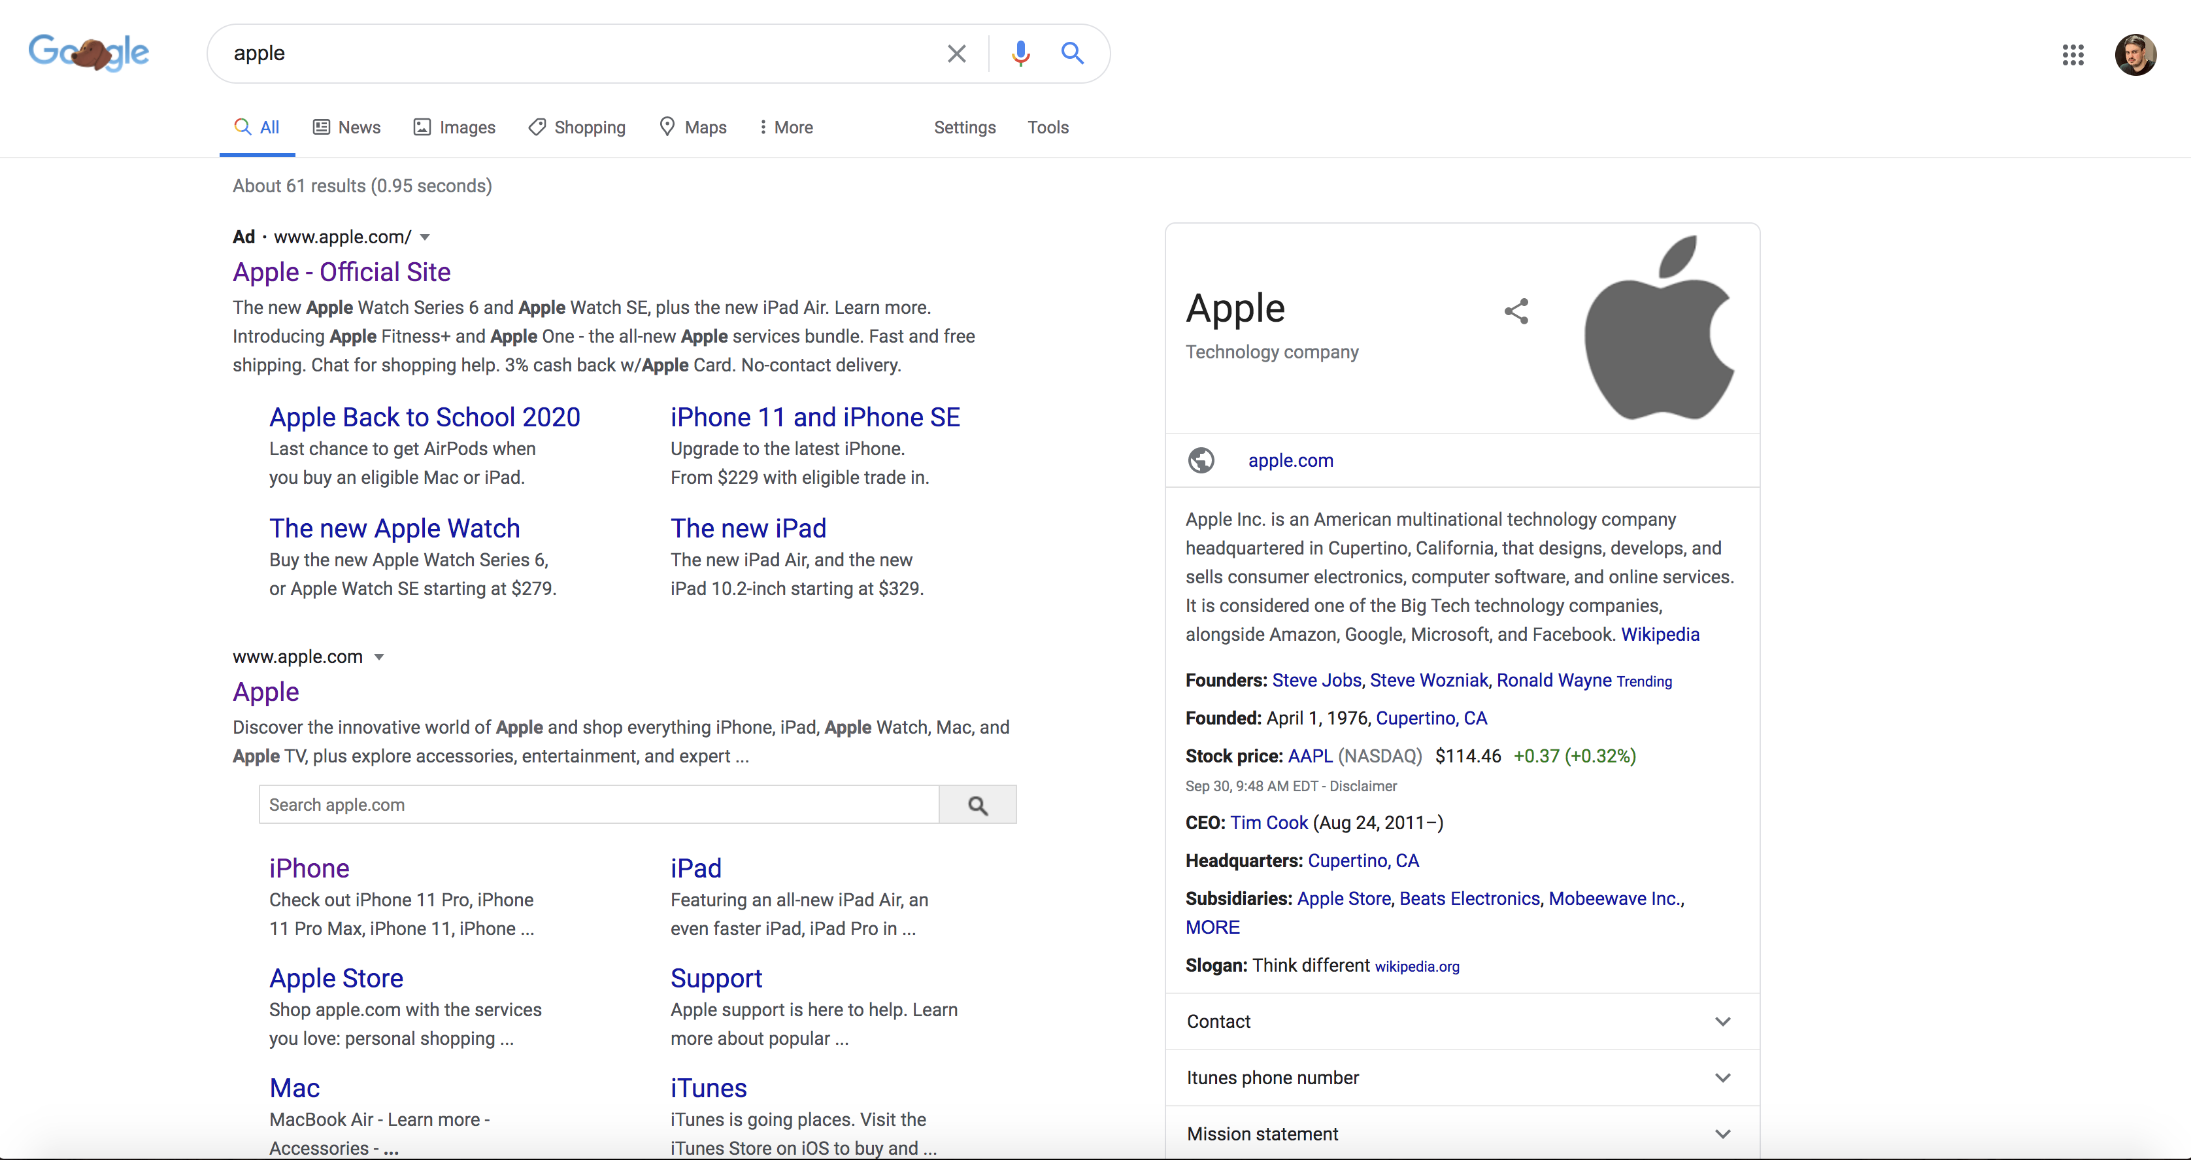Share the Apple knowledge panel
Screen dimensions: 2191x1160
(x=1516, y=311)
